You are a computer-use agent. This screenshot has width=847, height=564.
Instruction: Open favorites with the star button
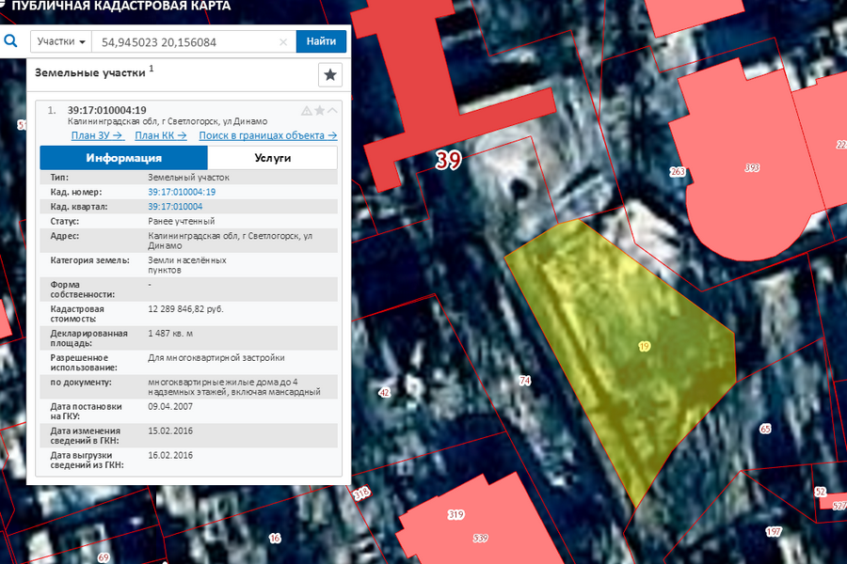point(330,75)
